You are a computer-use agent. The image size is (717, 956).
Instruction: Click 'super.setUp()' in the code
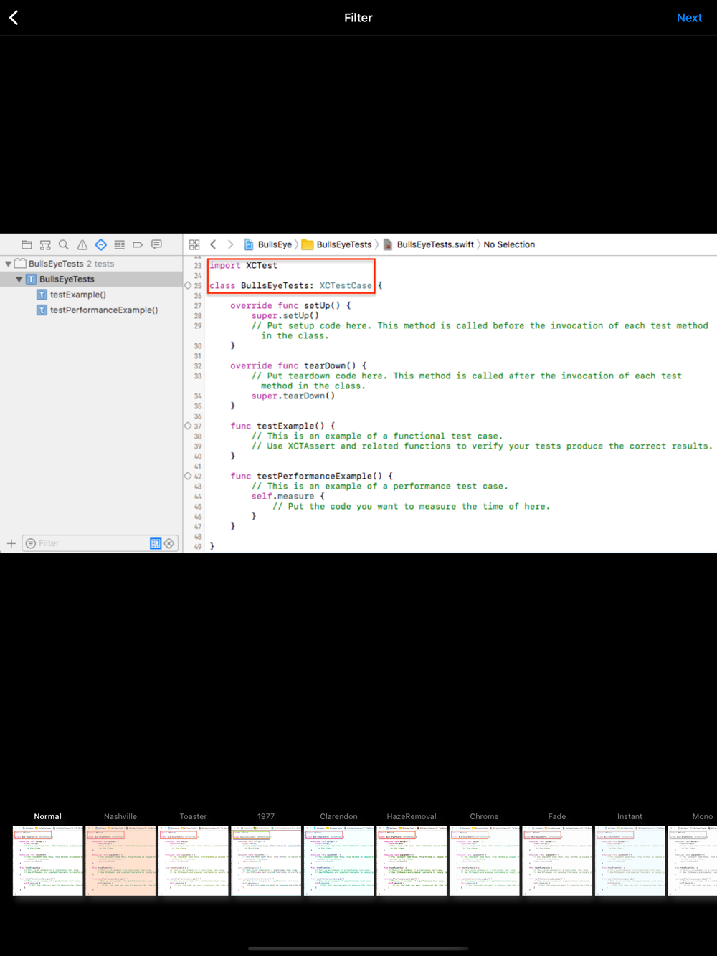(x=285, y=315)
